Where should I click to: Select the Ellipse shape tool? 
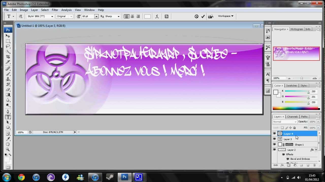click(x=8, y=127)
